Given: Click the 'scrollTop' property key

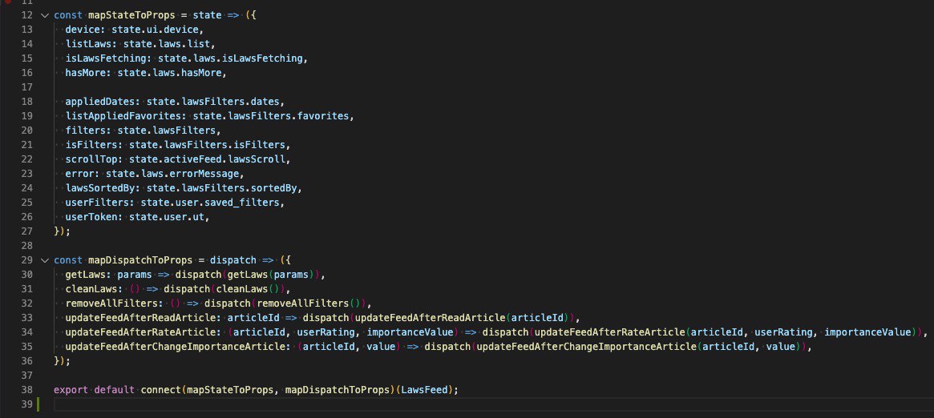Looking at the screenshot, I should (91, 159).
